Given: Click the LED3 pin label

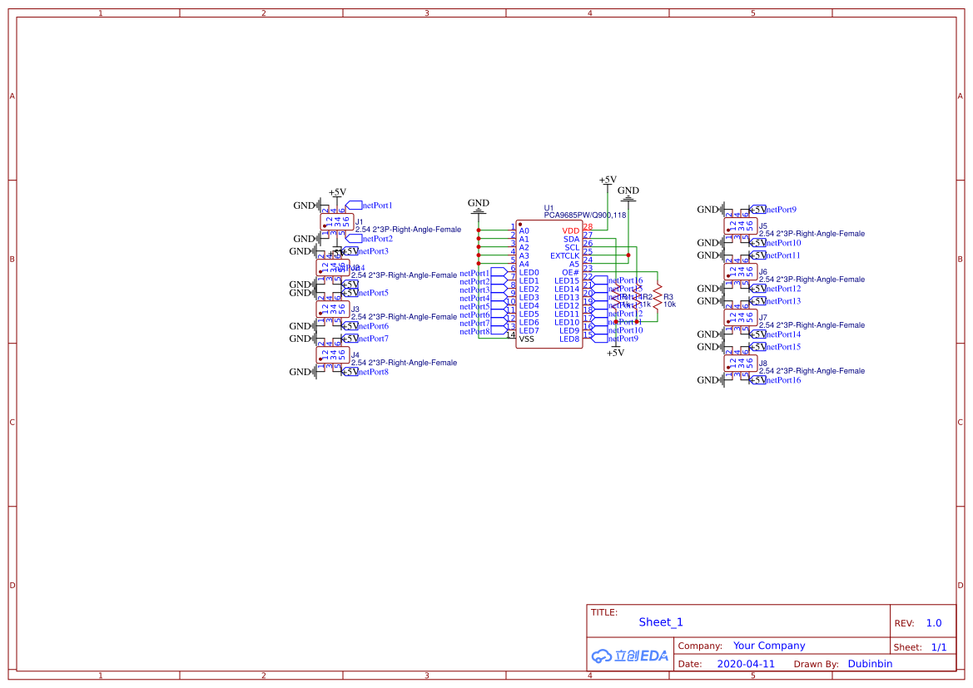Looking at the screenshot, I should [529, 298].
